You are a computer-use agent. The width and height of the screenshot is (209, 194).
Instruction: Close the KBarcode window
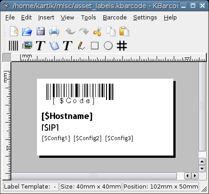[x=202, y=6]
